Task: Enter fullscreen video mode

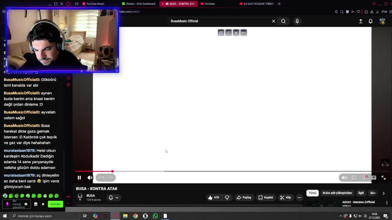Action: 383,178
